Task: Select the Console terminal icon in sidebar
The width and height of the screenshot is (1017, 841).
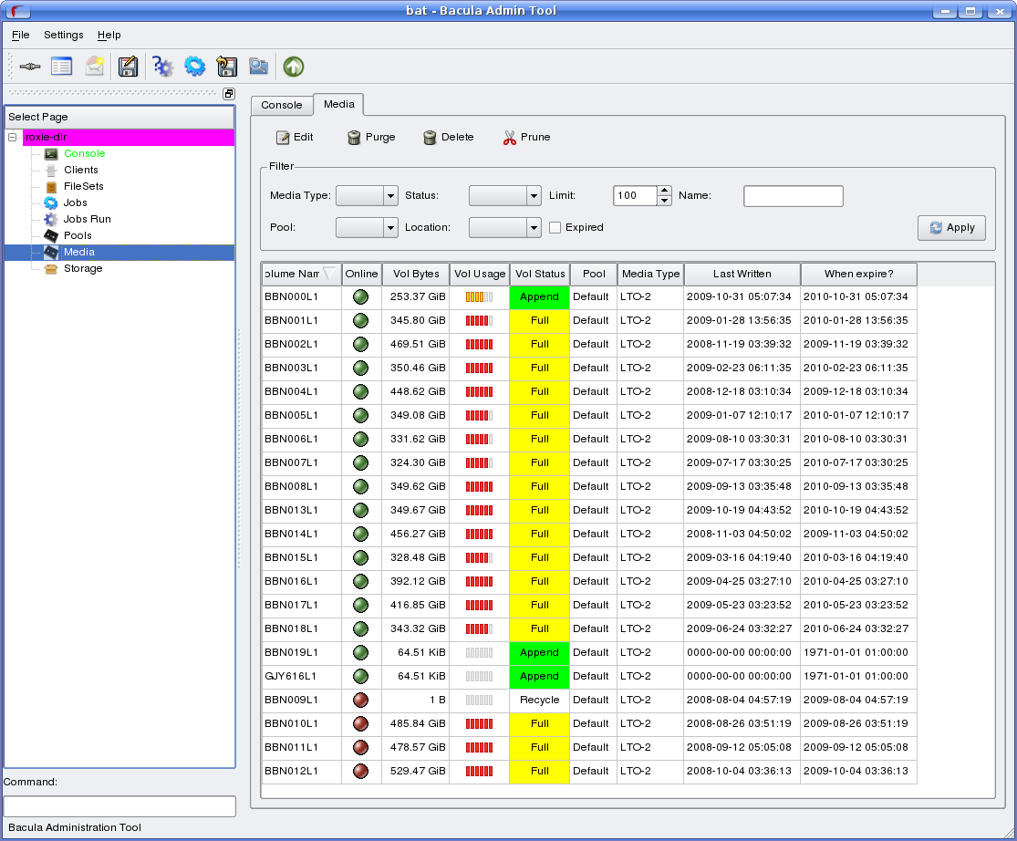Action: [x=50, y=153]
